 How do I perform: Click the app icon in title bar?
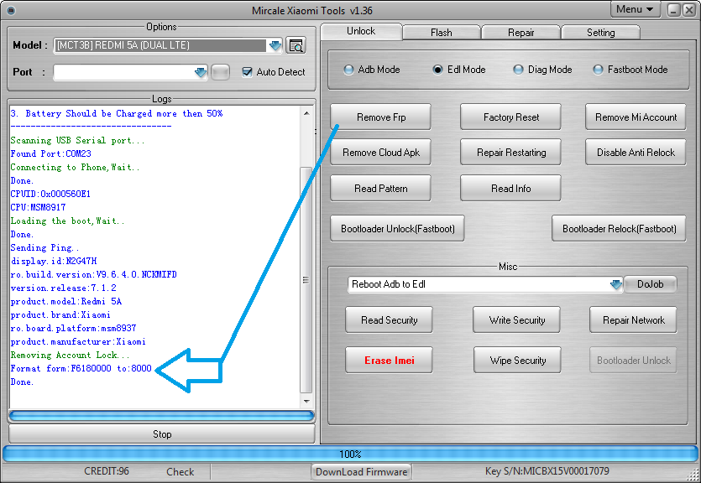(11, 10)
